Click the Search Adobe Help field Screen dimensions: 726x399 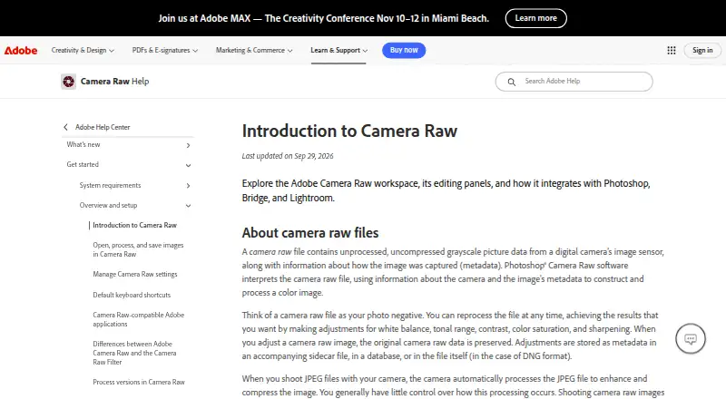(574, 82)
